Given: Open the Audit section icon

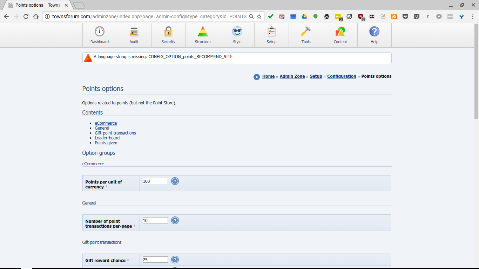Looking at the screenshot, I should (x=134, y=35).
